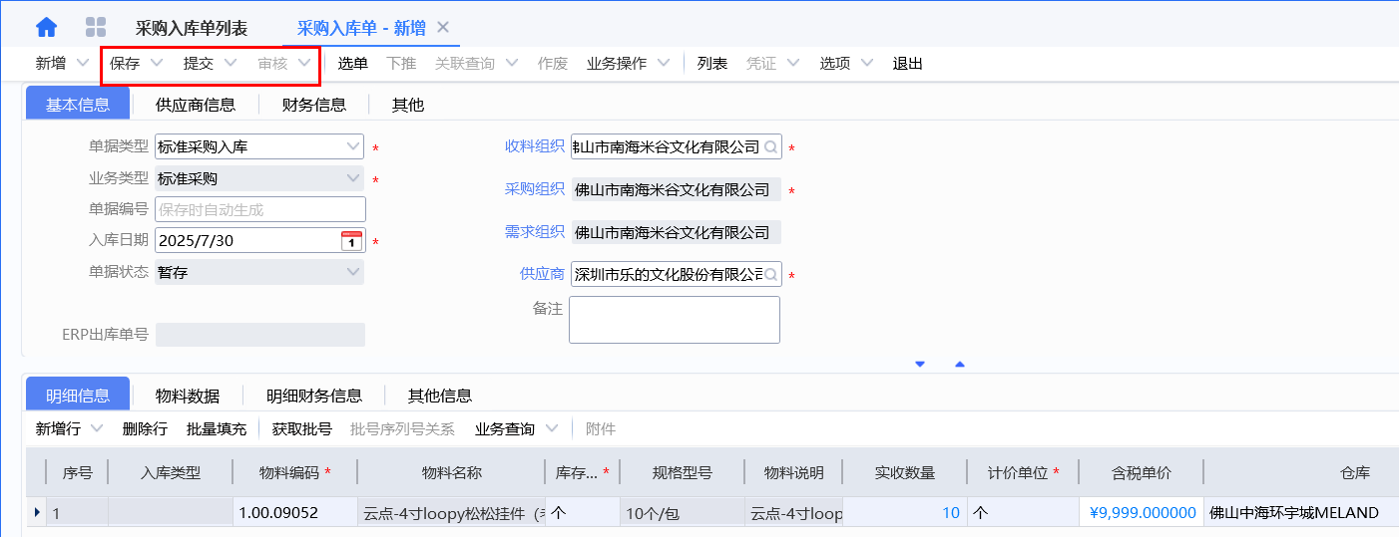The width and height of the screenshot is (1399, 537).
Task: Open the 保存 dropdown arrow
Action: point(157,63)
